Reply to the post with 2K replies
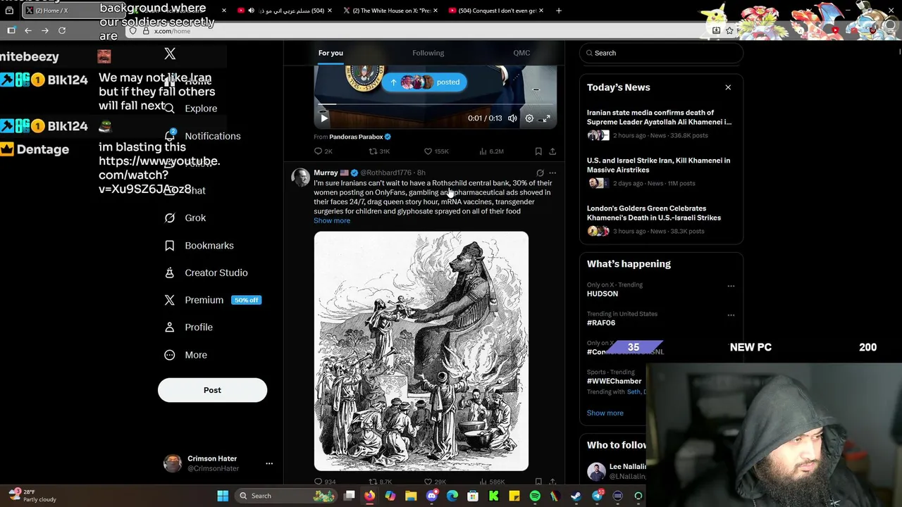902x507 pixels. click(x=323, y=151)
